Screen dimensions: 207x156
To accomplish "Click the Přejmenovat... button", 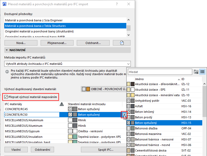I will coord(57,43).
